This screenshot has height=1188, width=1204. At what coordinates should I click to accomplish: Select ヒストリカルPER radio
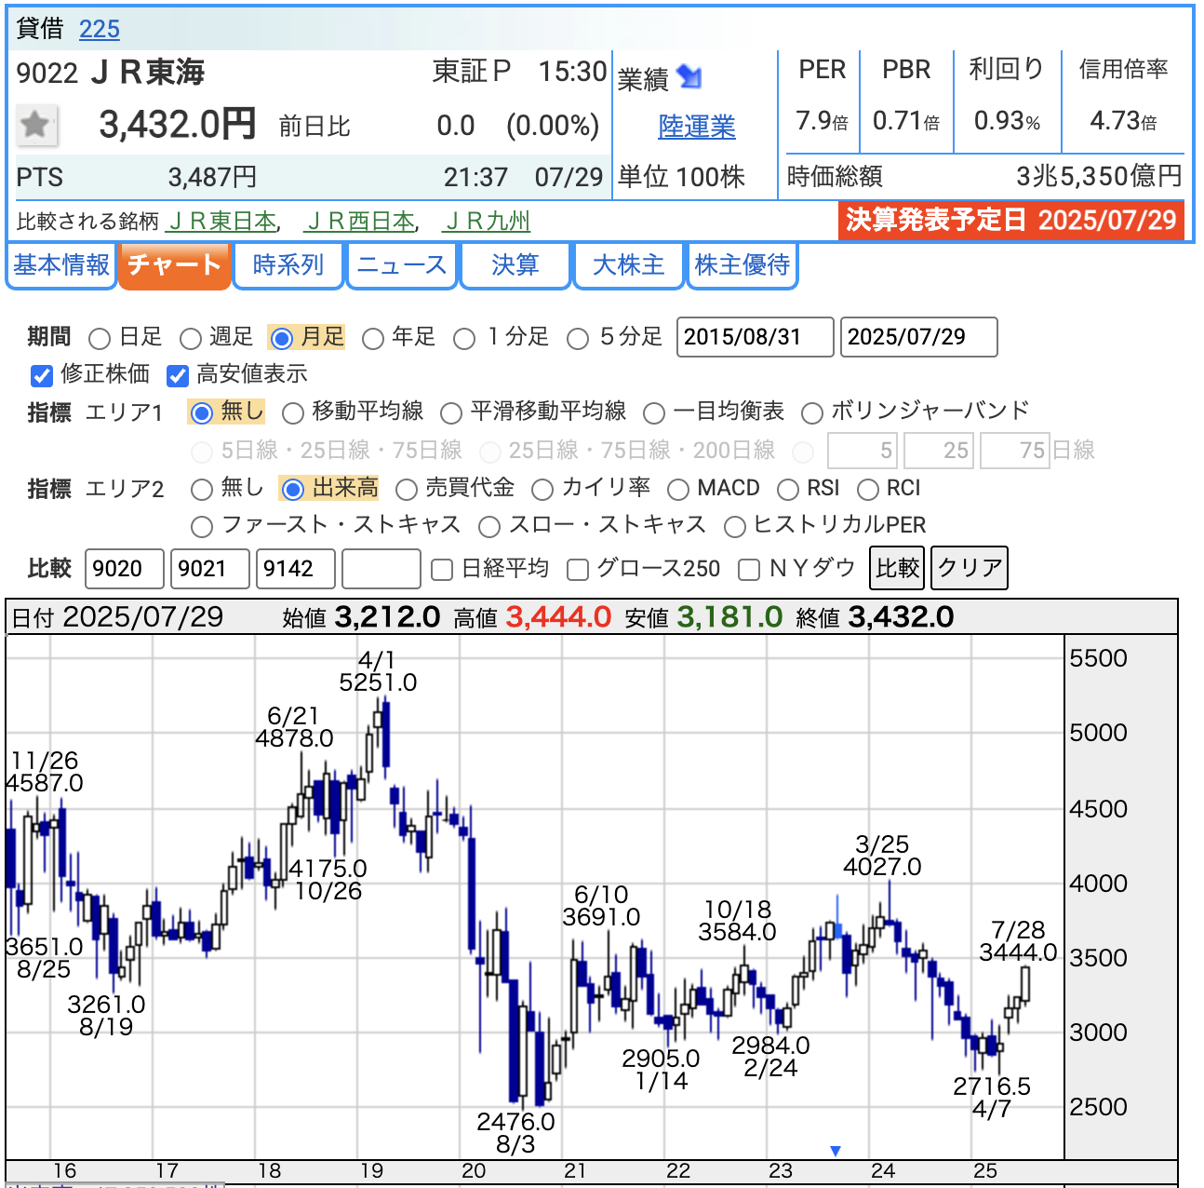(x=734, y=526)
